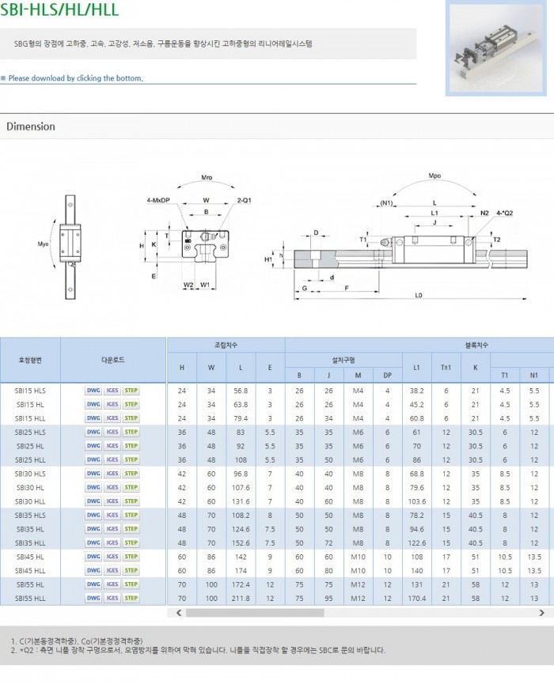554x684 pixels.
Task: Download IGES file for SBI15 HLS
Action: [x=112, y=391]
